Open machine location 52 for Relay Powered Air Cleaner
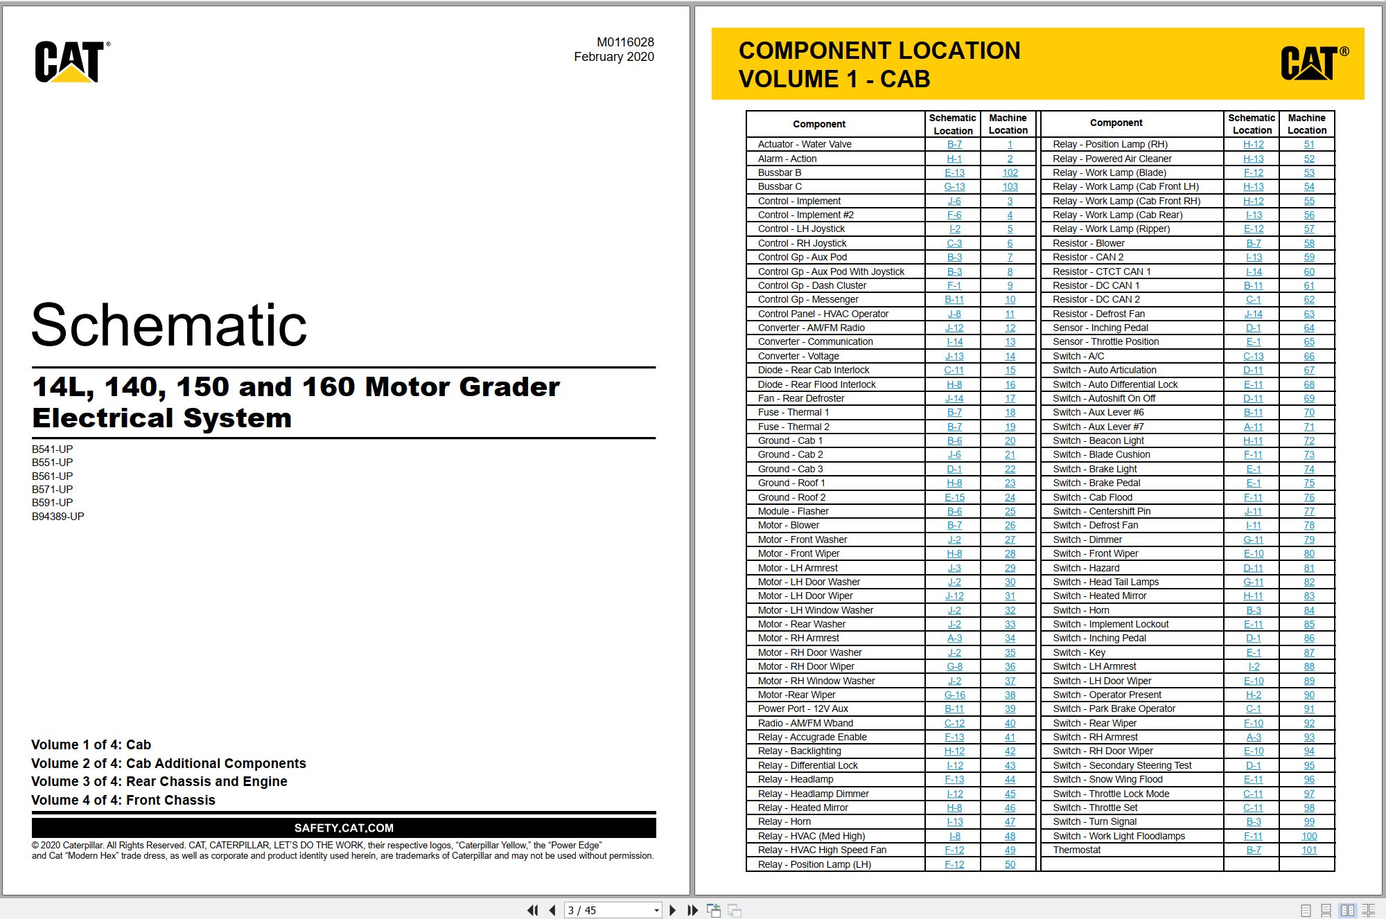This screenshot has width=1386, height=919. [1308, 159]
